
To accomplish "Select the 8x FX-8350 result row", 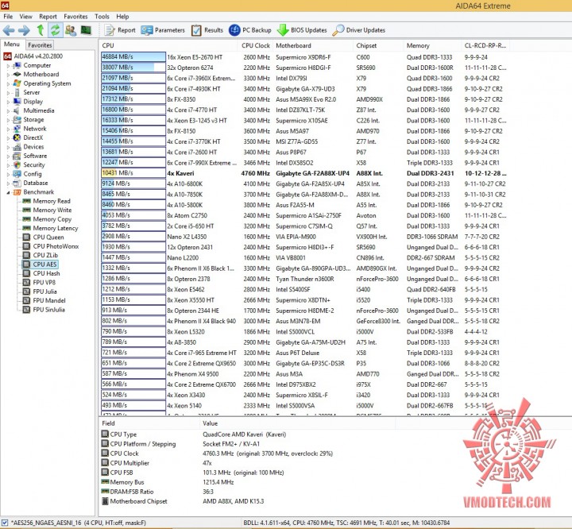I will (x=304, y=99).
